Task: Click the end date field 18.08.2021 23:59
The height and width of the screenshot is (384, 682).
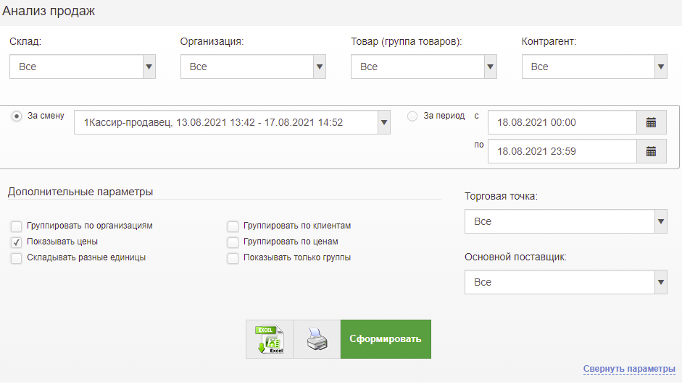Action: (x=562, y=151)
